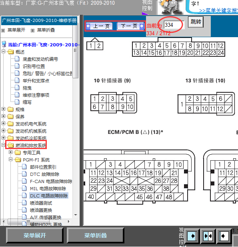The image size is (238, 247).
Task: Collapse the 概述 folder
Action: coord(3,52)
